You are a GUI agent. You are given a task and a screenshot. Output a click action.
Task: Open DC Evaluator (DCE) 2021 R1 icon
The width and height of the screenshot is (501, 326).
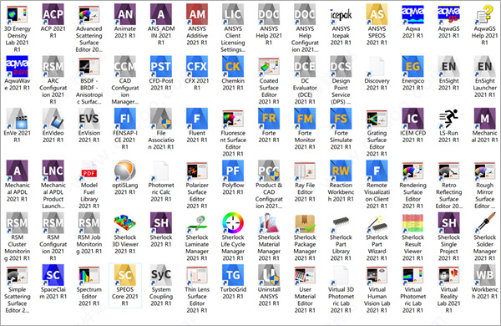305,67
